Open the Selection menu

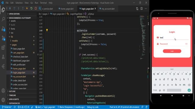pos(19,3)
